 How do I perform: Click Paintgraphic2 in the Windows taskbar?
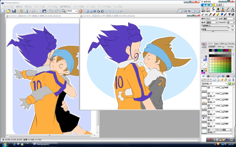click(45, 144)
